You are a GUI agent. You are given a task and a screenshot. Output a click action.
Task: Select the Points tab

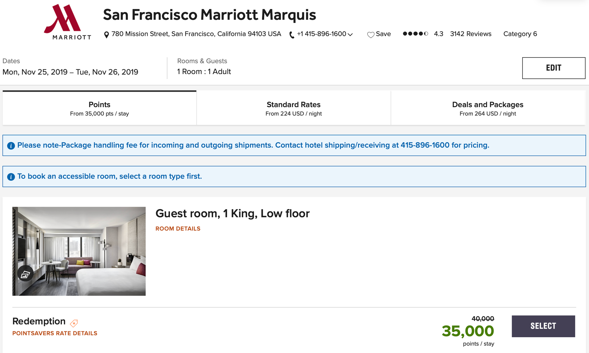(x=99, y=108)
